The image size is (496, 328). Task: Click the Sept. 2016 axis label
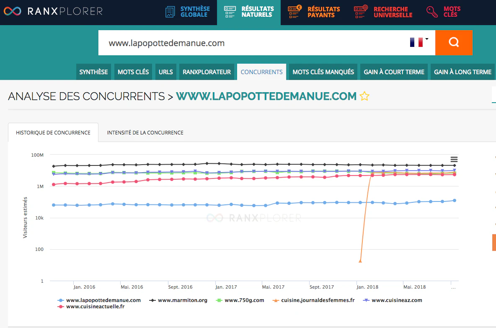pos(180,287)
